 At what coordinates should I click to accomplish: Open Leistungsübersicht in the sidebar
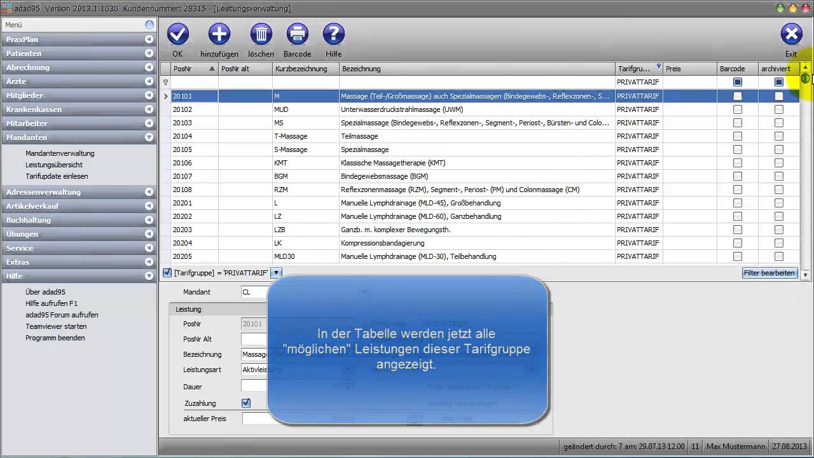coord(54,165)
